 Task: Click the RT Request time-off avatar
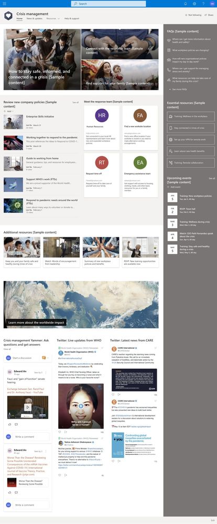102,163
